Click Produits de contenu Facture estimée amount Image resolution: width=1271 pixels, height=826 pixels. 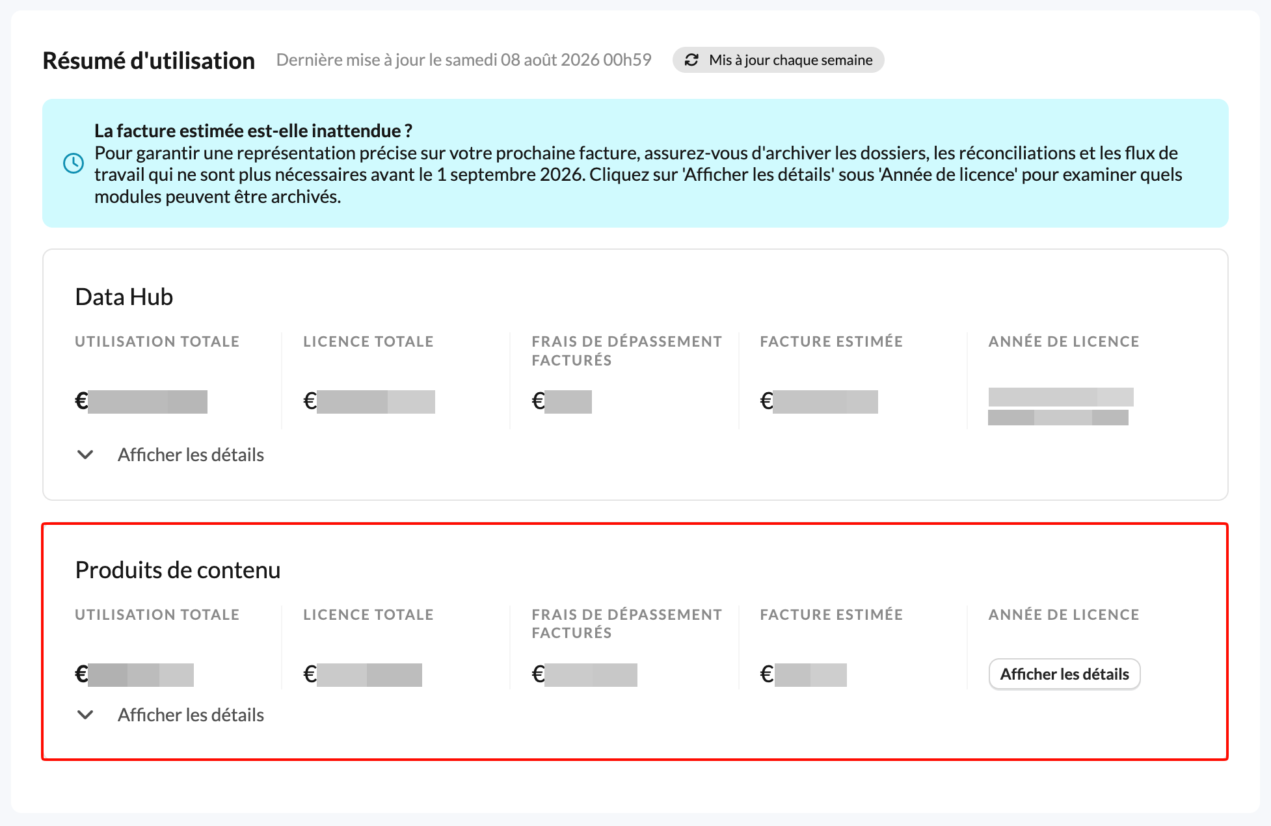click(803, 674)
